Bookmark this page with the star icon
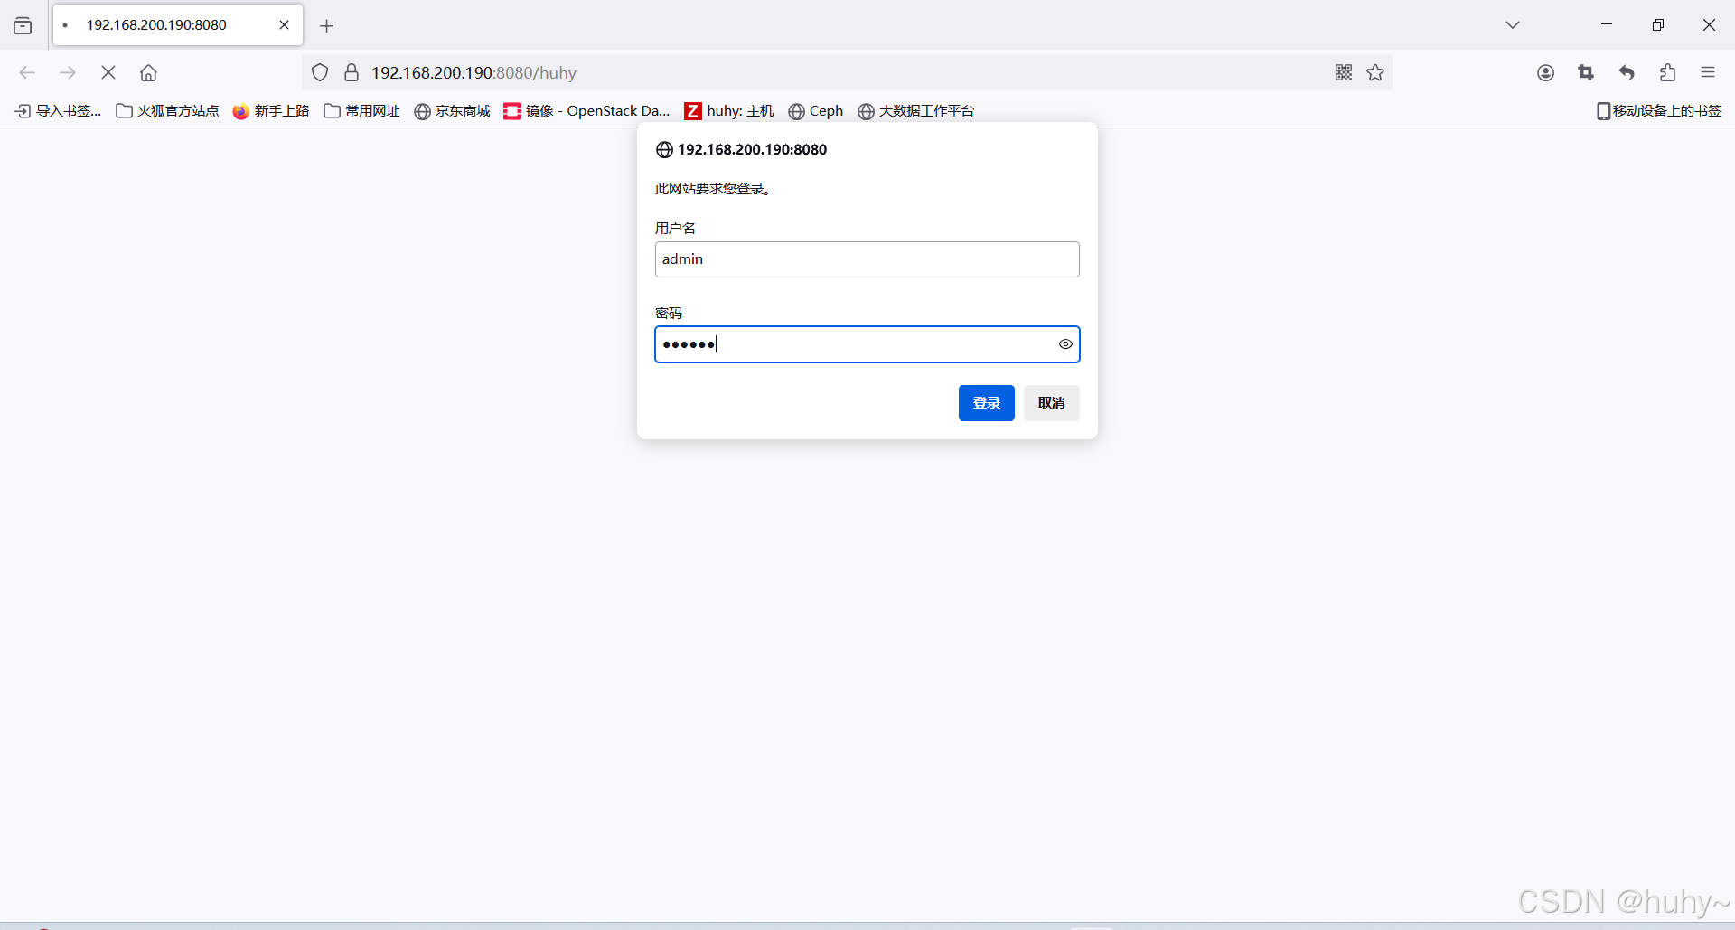 coord(1375,72)
